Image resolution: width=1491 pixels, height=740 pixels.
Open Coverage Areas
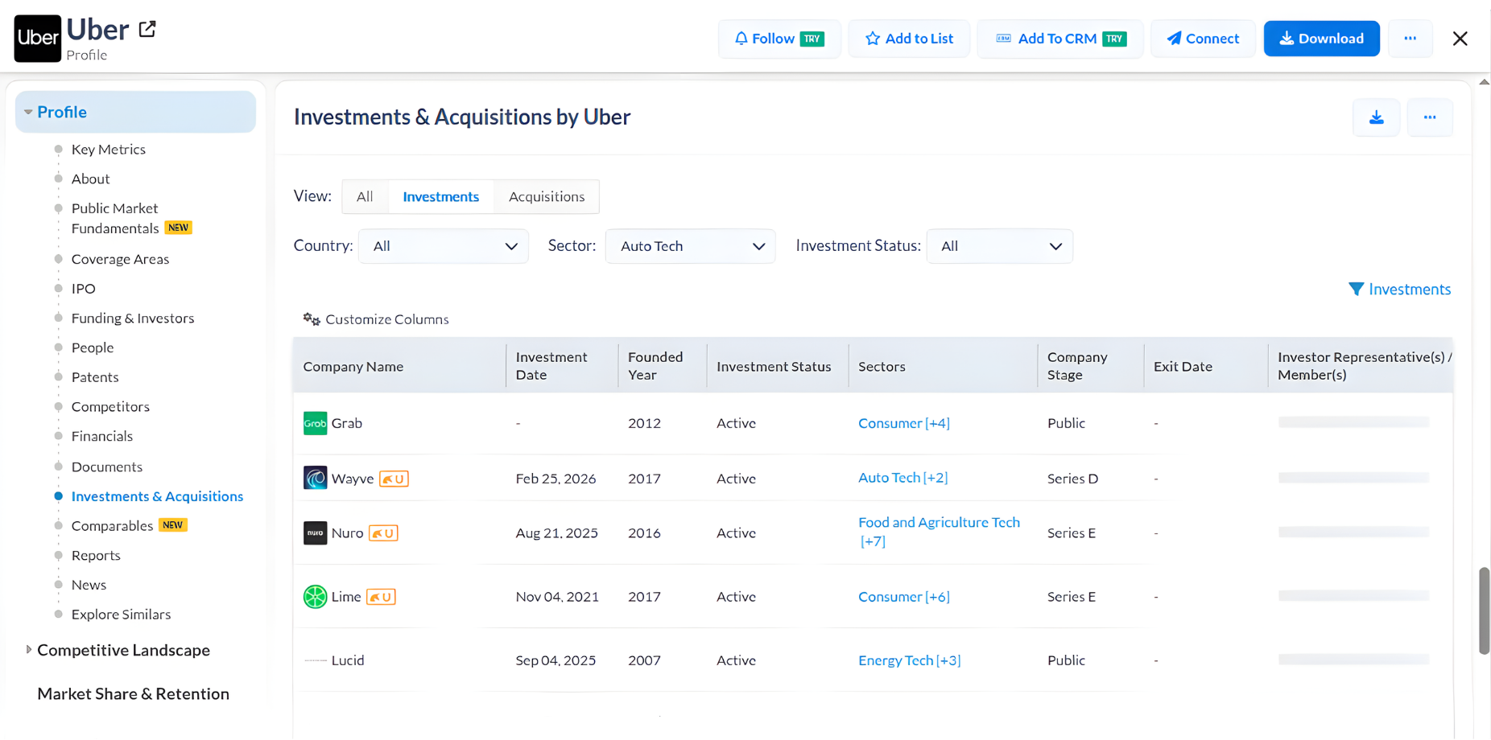pyautogui.click(x=120, y=259)
